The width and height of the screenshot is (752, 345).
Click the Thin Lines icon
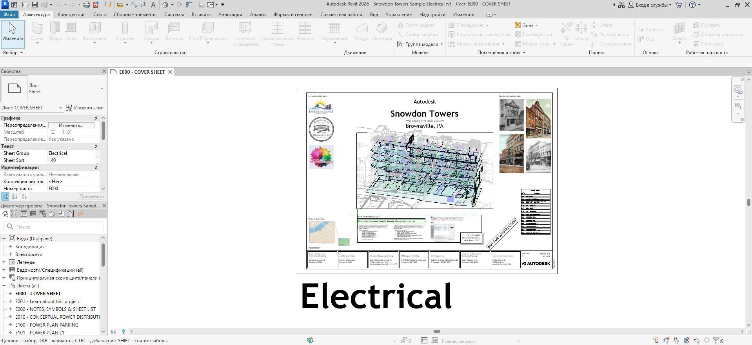click(x=189, y=5)
